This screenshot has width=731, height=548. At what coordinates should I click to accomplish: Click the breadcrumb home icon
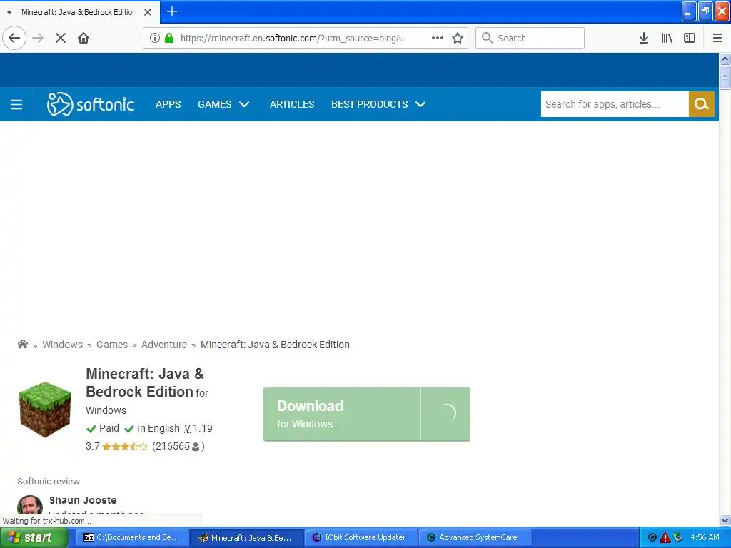coord(22,345)
